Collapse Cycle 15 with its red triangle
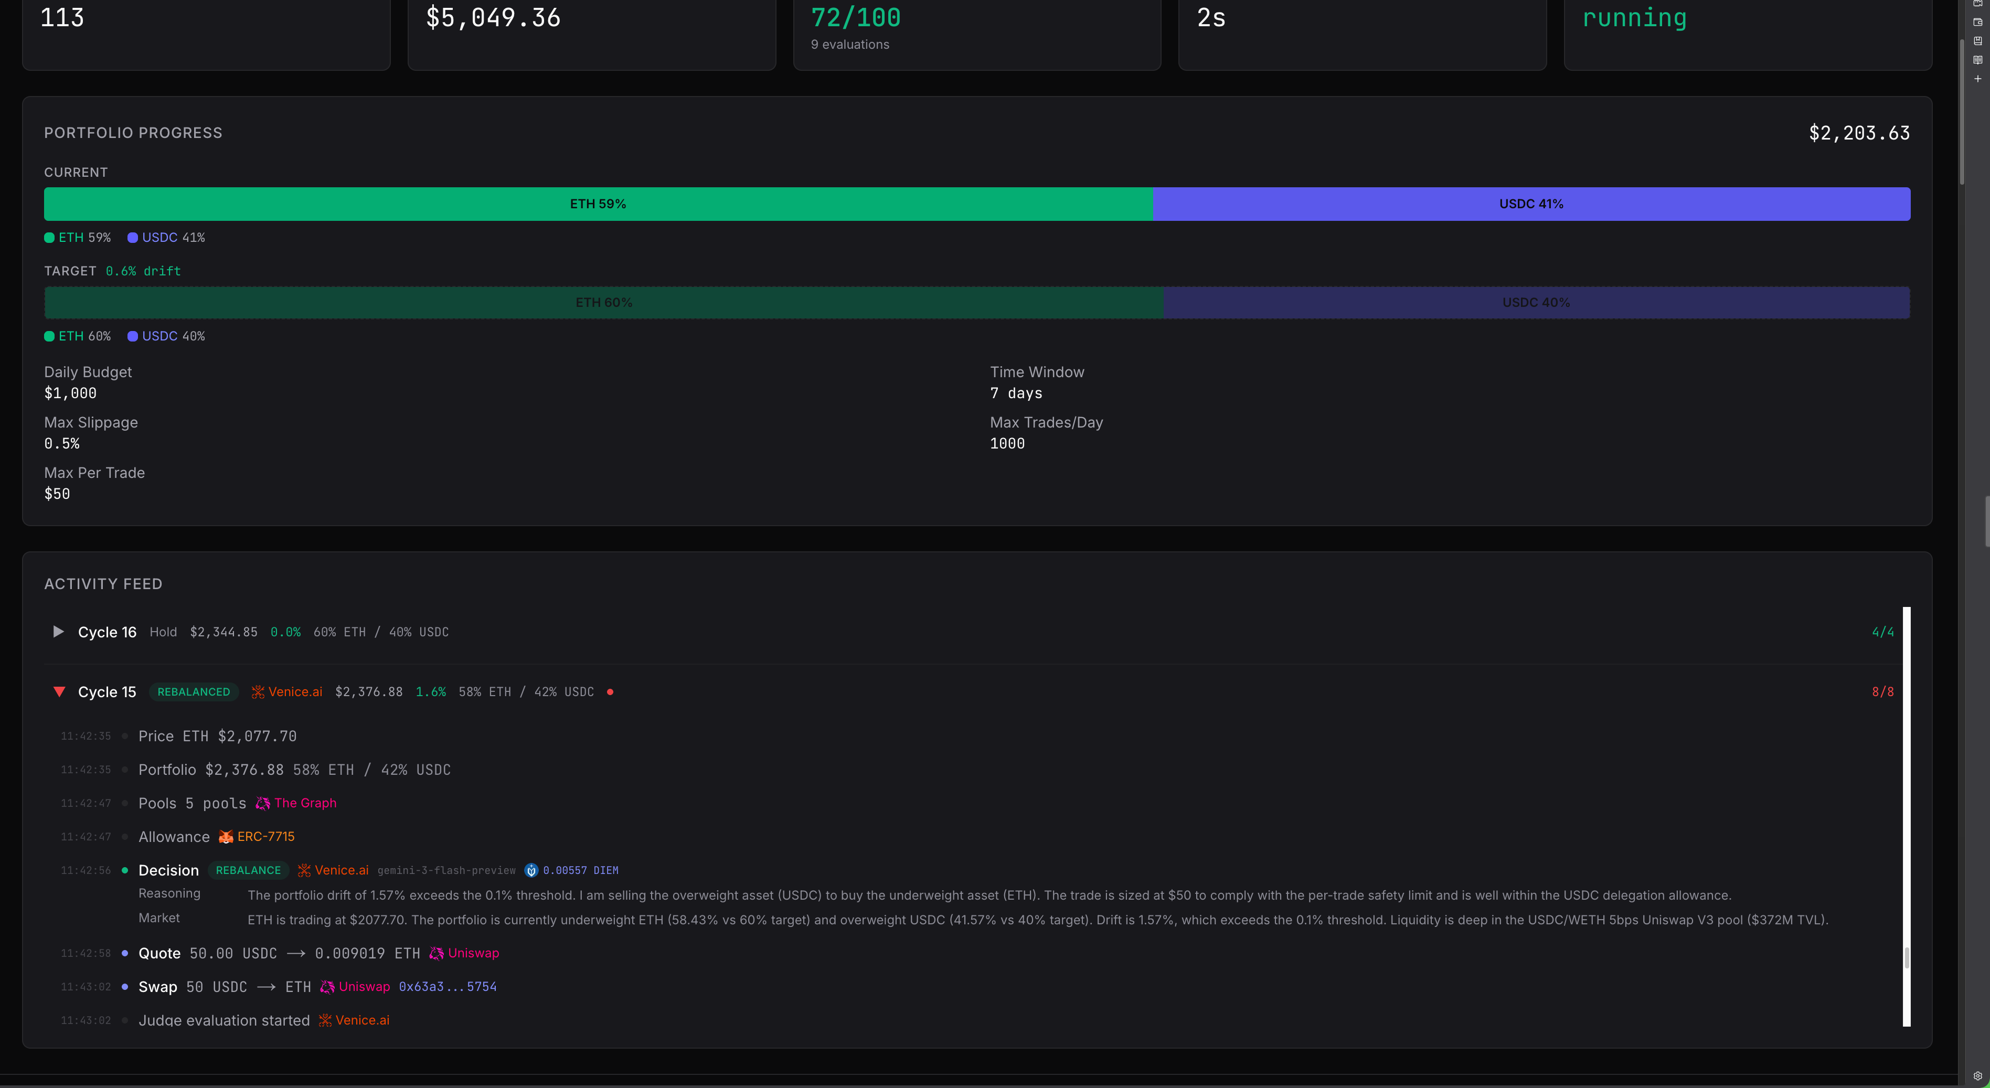This screenshot has height=1088, width=1990. pos(59,692)
